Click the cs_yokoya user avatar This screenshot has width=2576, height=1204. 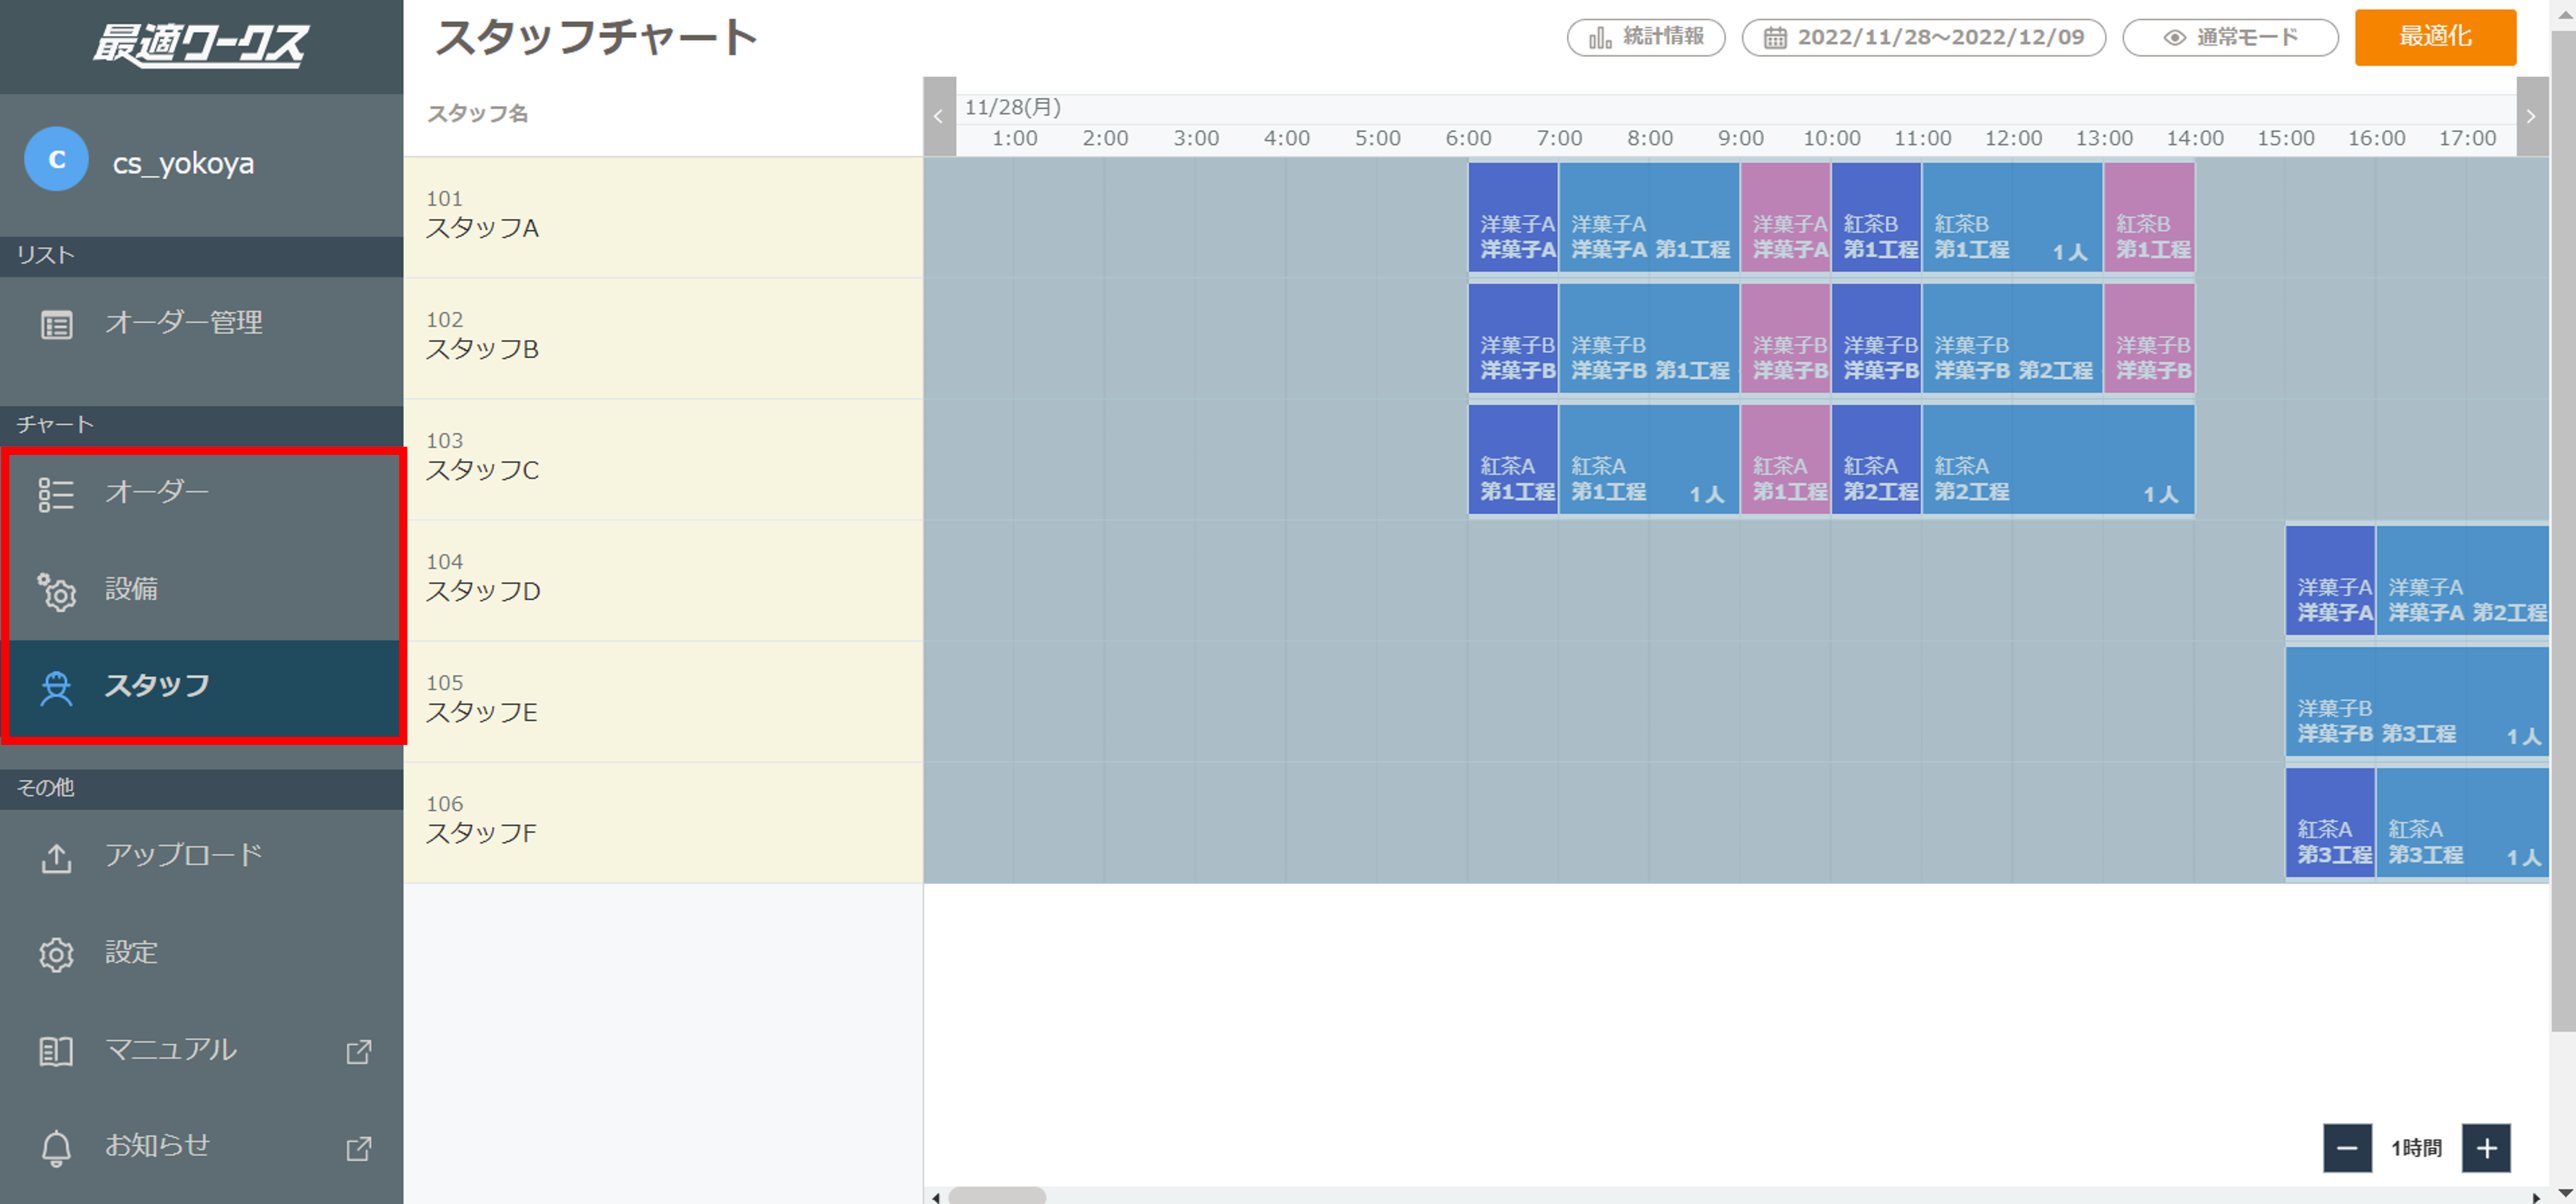(x=56, y=159)
